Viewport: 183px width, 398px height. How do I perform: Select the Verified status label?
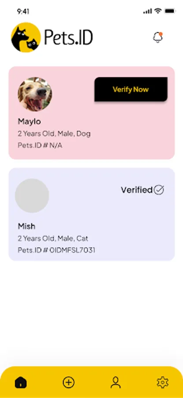[x=137, y=190]
